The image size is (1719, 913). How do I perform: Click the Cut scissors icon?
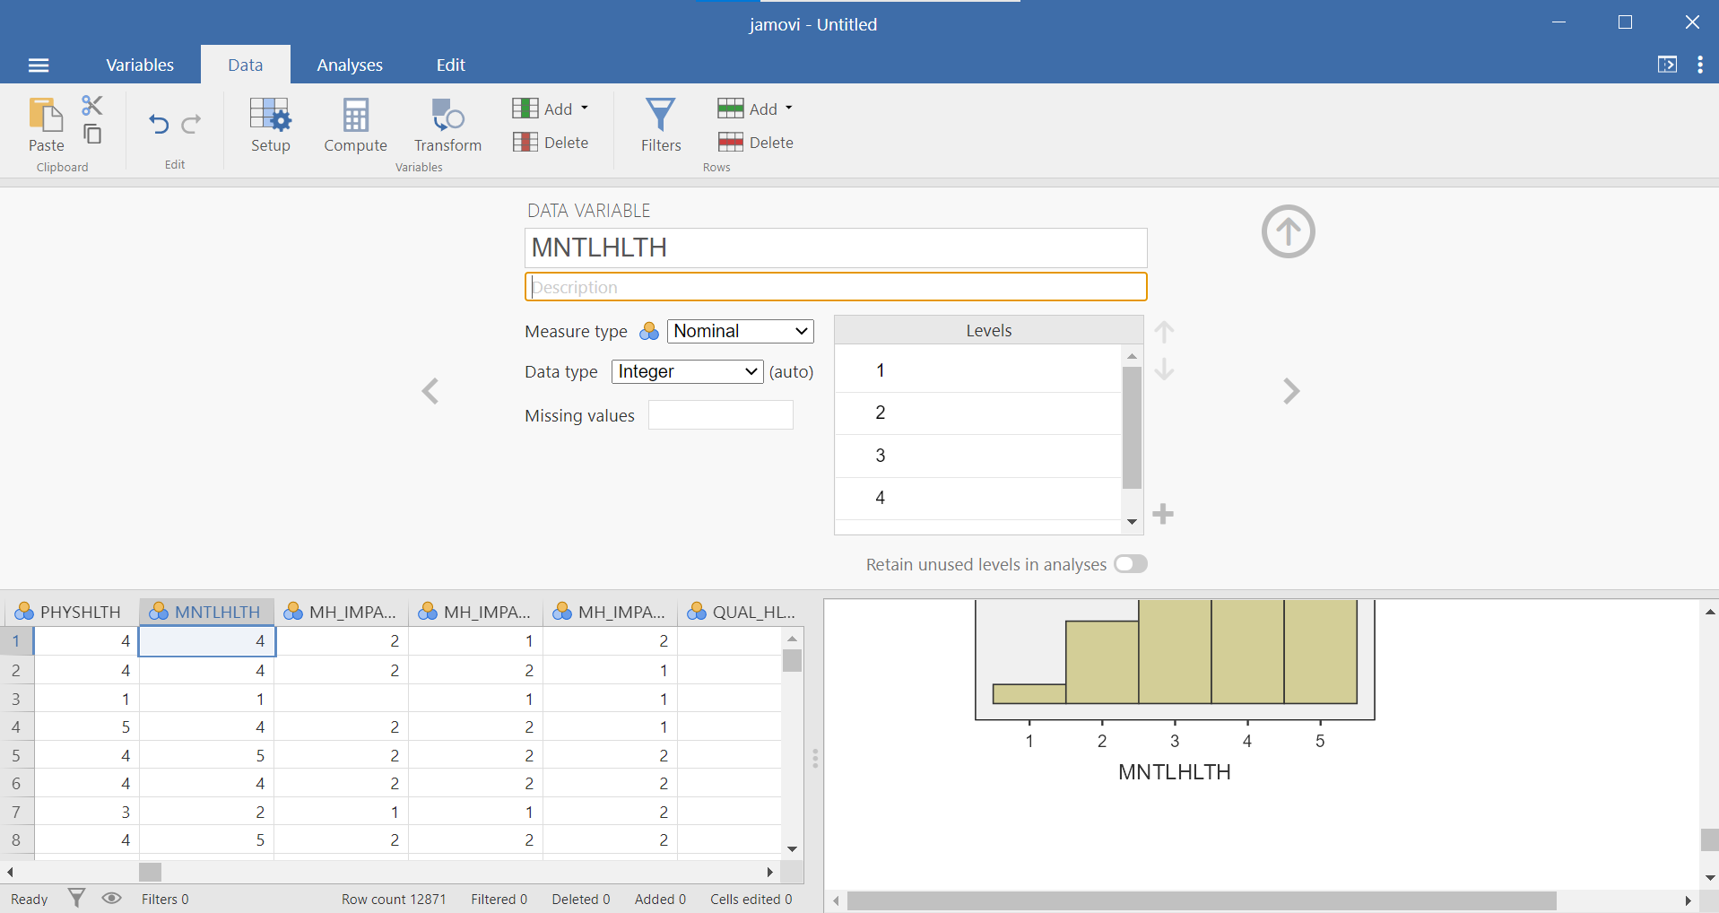[91, 104]
